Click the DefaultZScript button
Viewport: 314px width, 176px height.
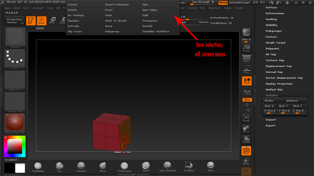click(x=239, y=2)
